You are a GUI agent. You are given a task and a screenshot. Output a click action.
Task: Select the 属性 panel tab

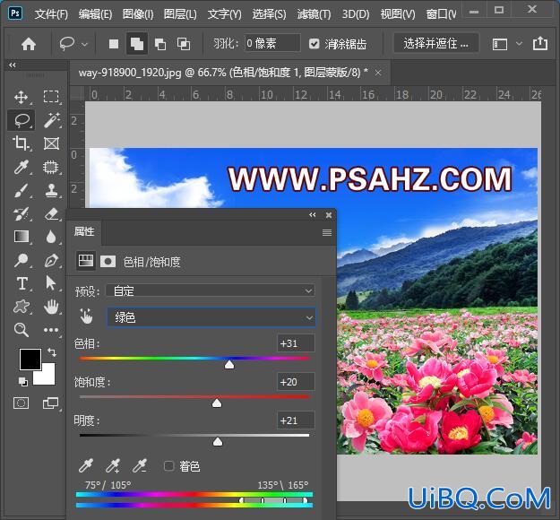tap(84, 231)
